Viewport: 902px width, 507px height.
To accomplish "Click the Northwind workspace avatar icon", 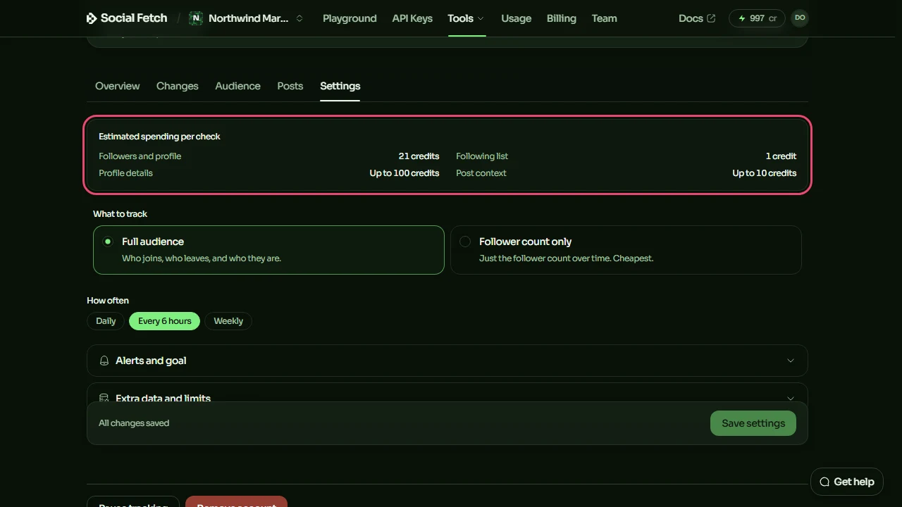I will 196,18.
